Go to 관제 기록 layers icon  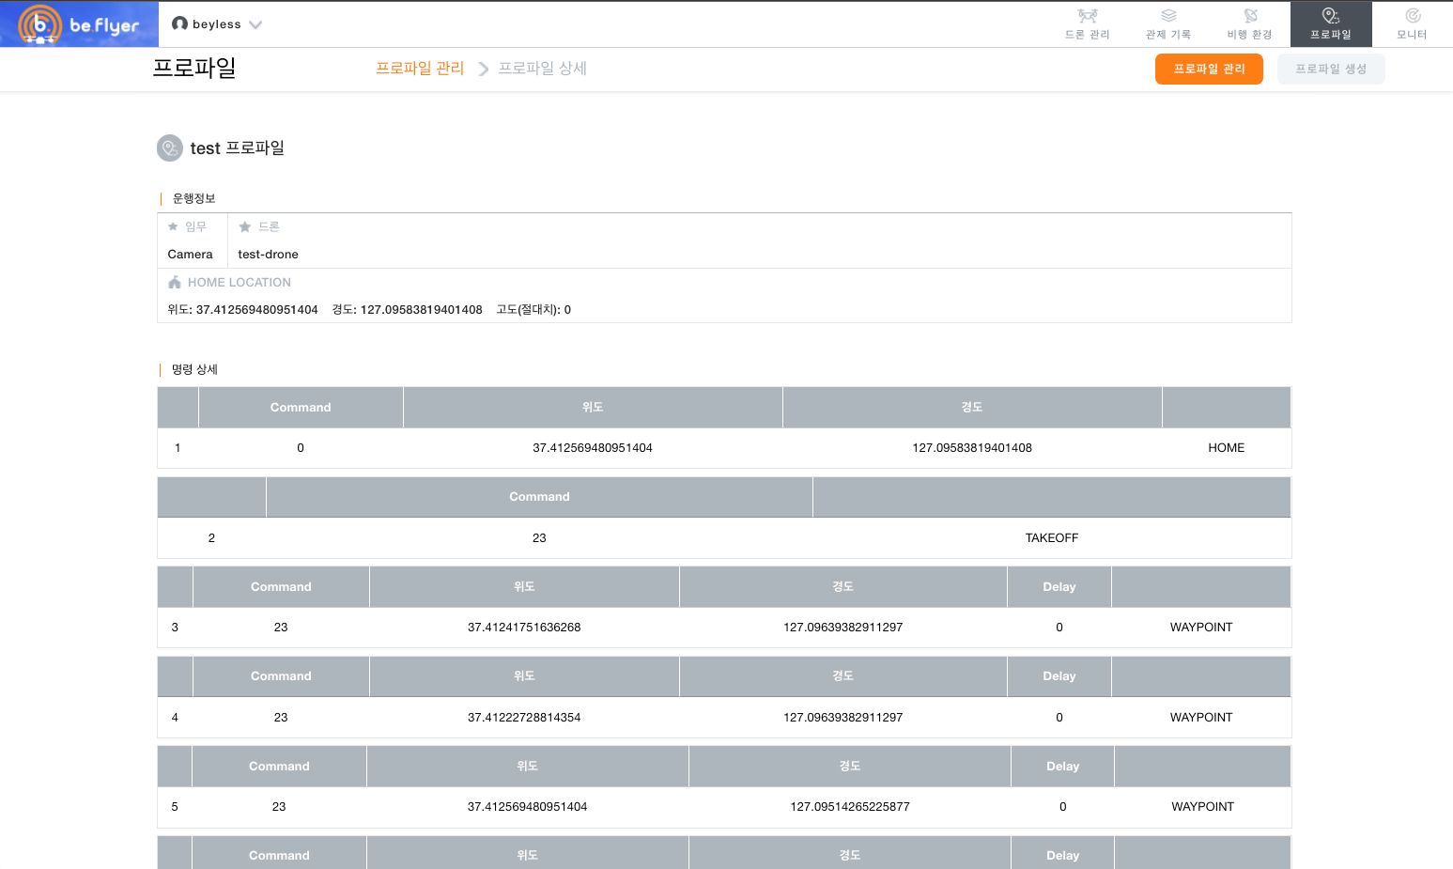[1168, 16]
